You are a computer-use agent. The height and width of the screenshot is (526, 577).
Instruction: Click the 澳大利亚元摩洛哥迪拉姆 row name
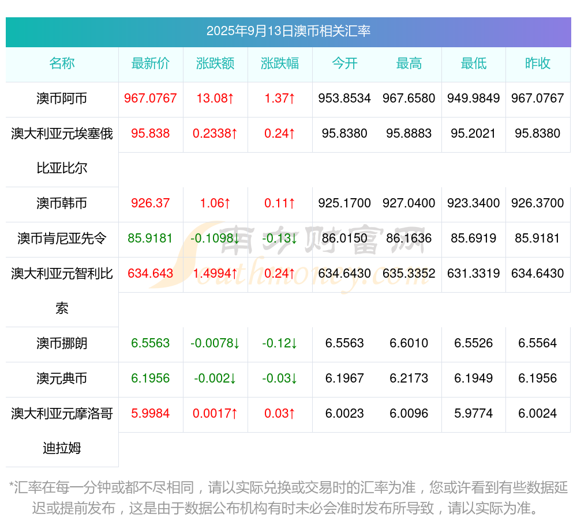tap(62, 431)
